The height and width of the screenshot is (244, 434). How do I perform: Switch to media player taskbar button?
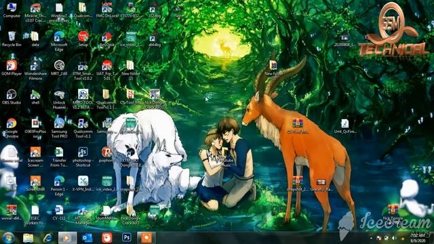coord(67,238)
